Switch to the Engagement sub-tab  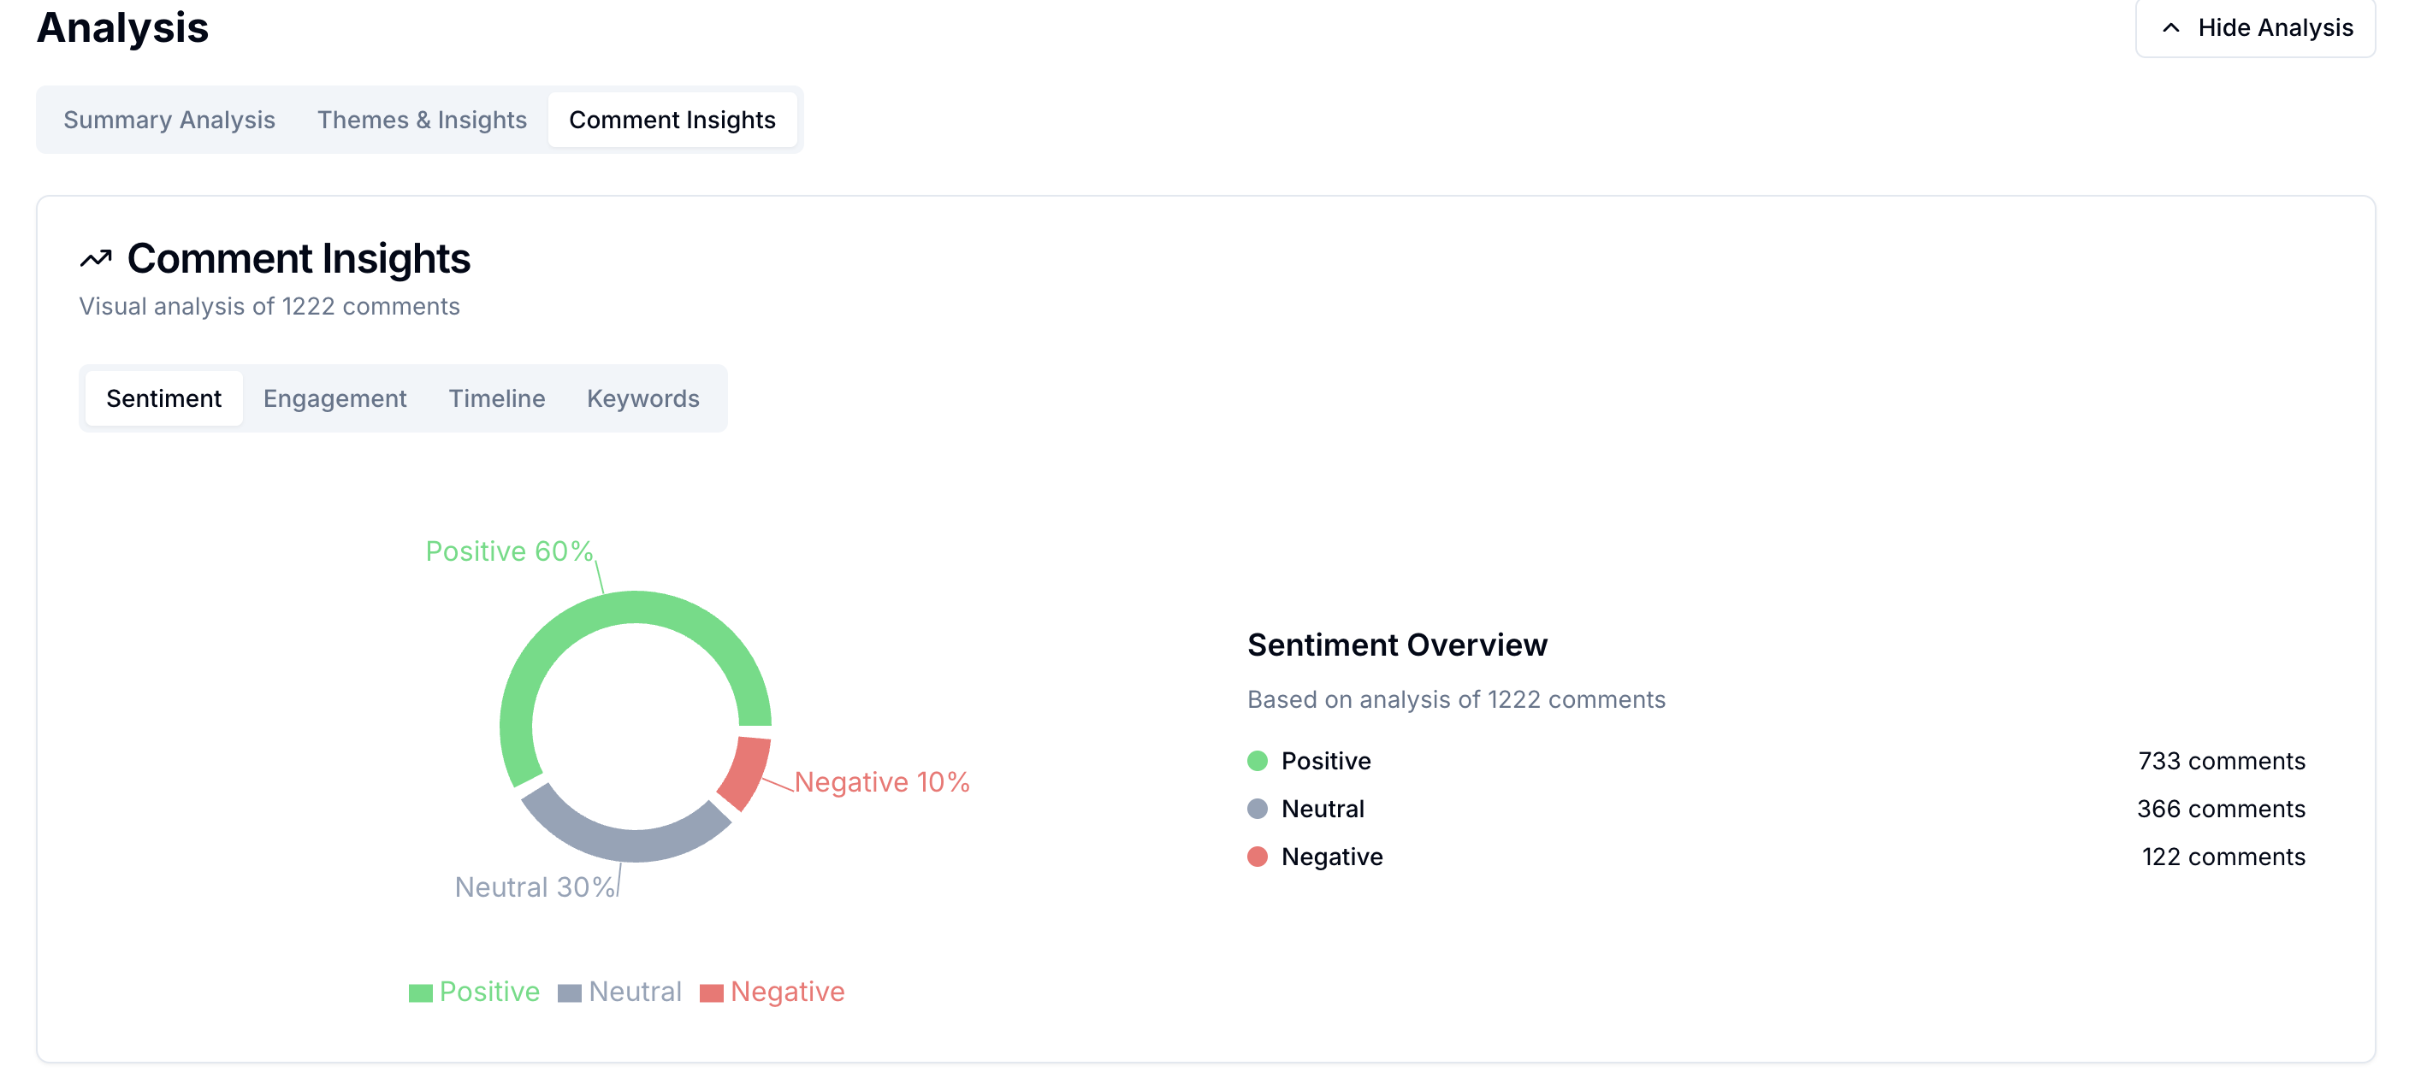tap(334, 398)
